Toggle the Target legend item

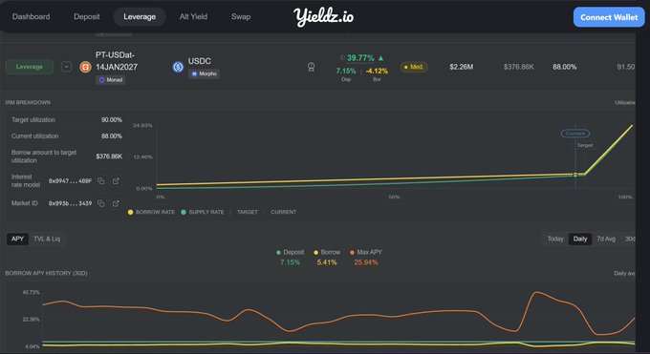248,212
